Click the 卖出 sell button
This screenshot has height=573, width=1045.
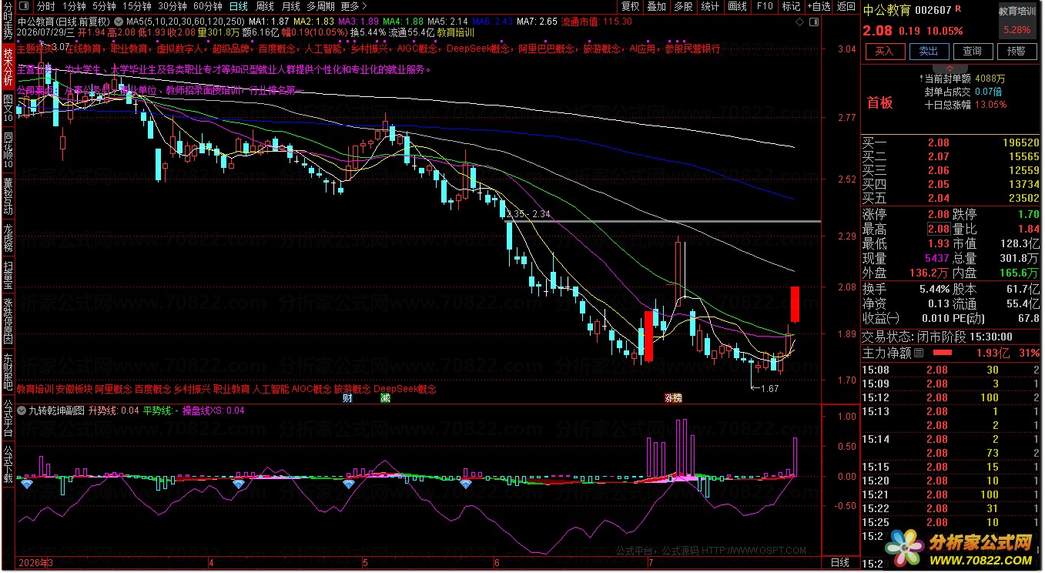(x=929, y=52)
